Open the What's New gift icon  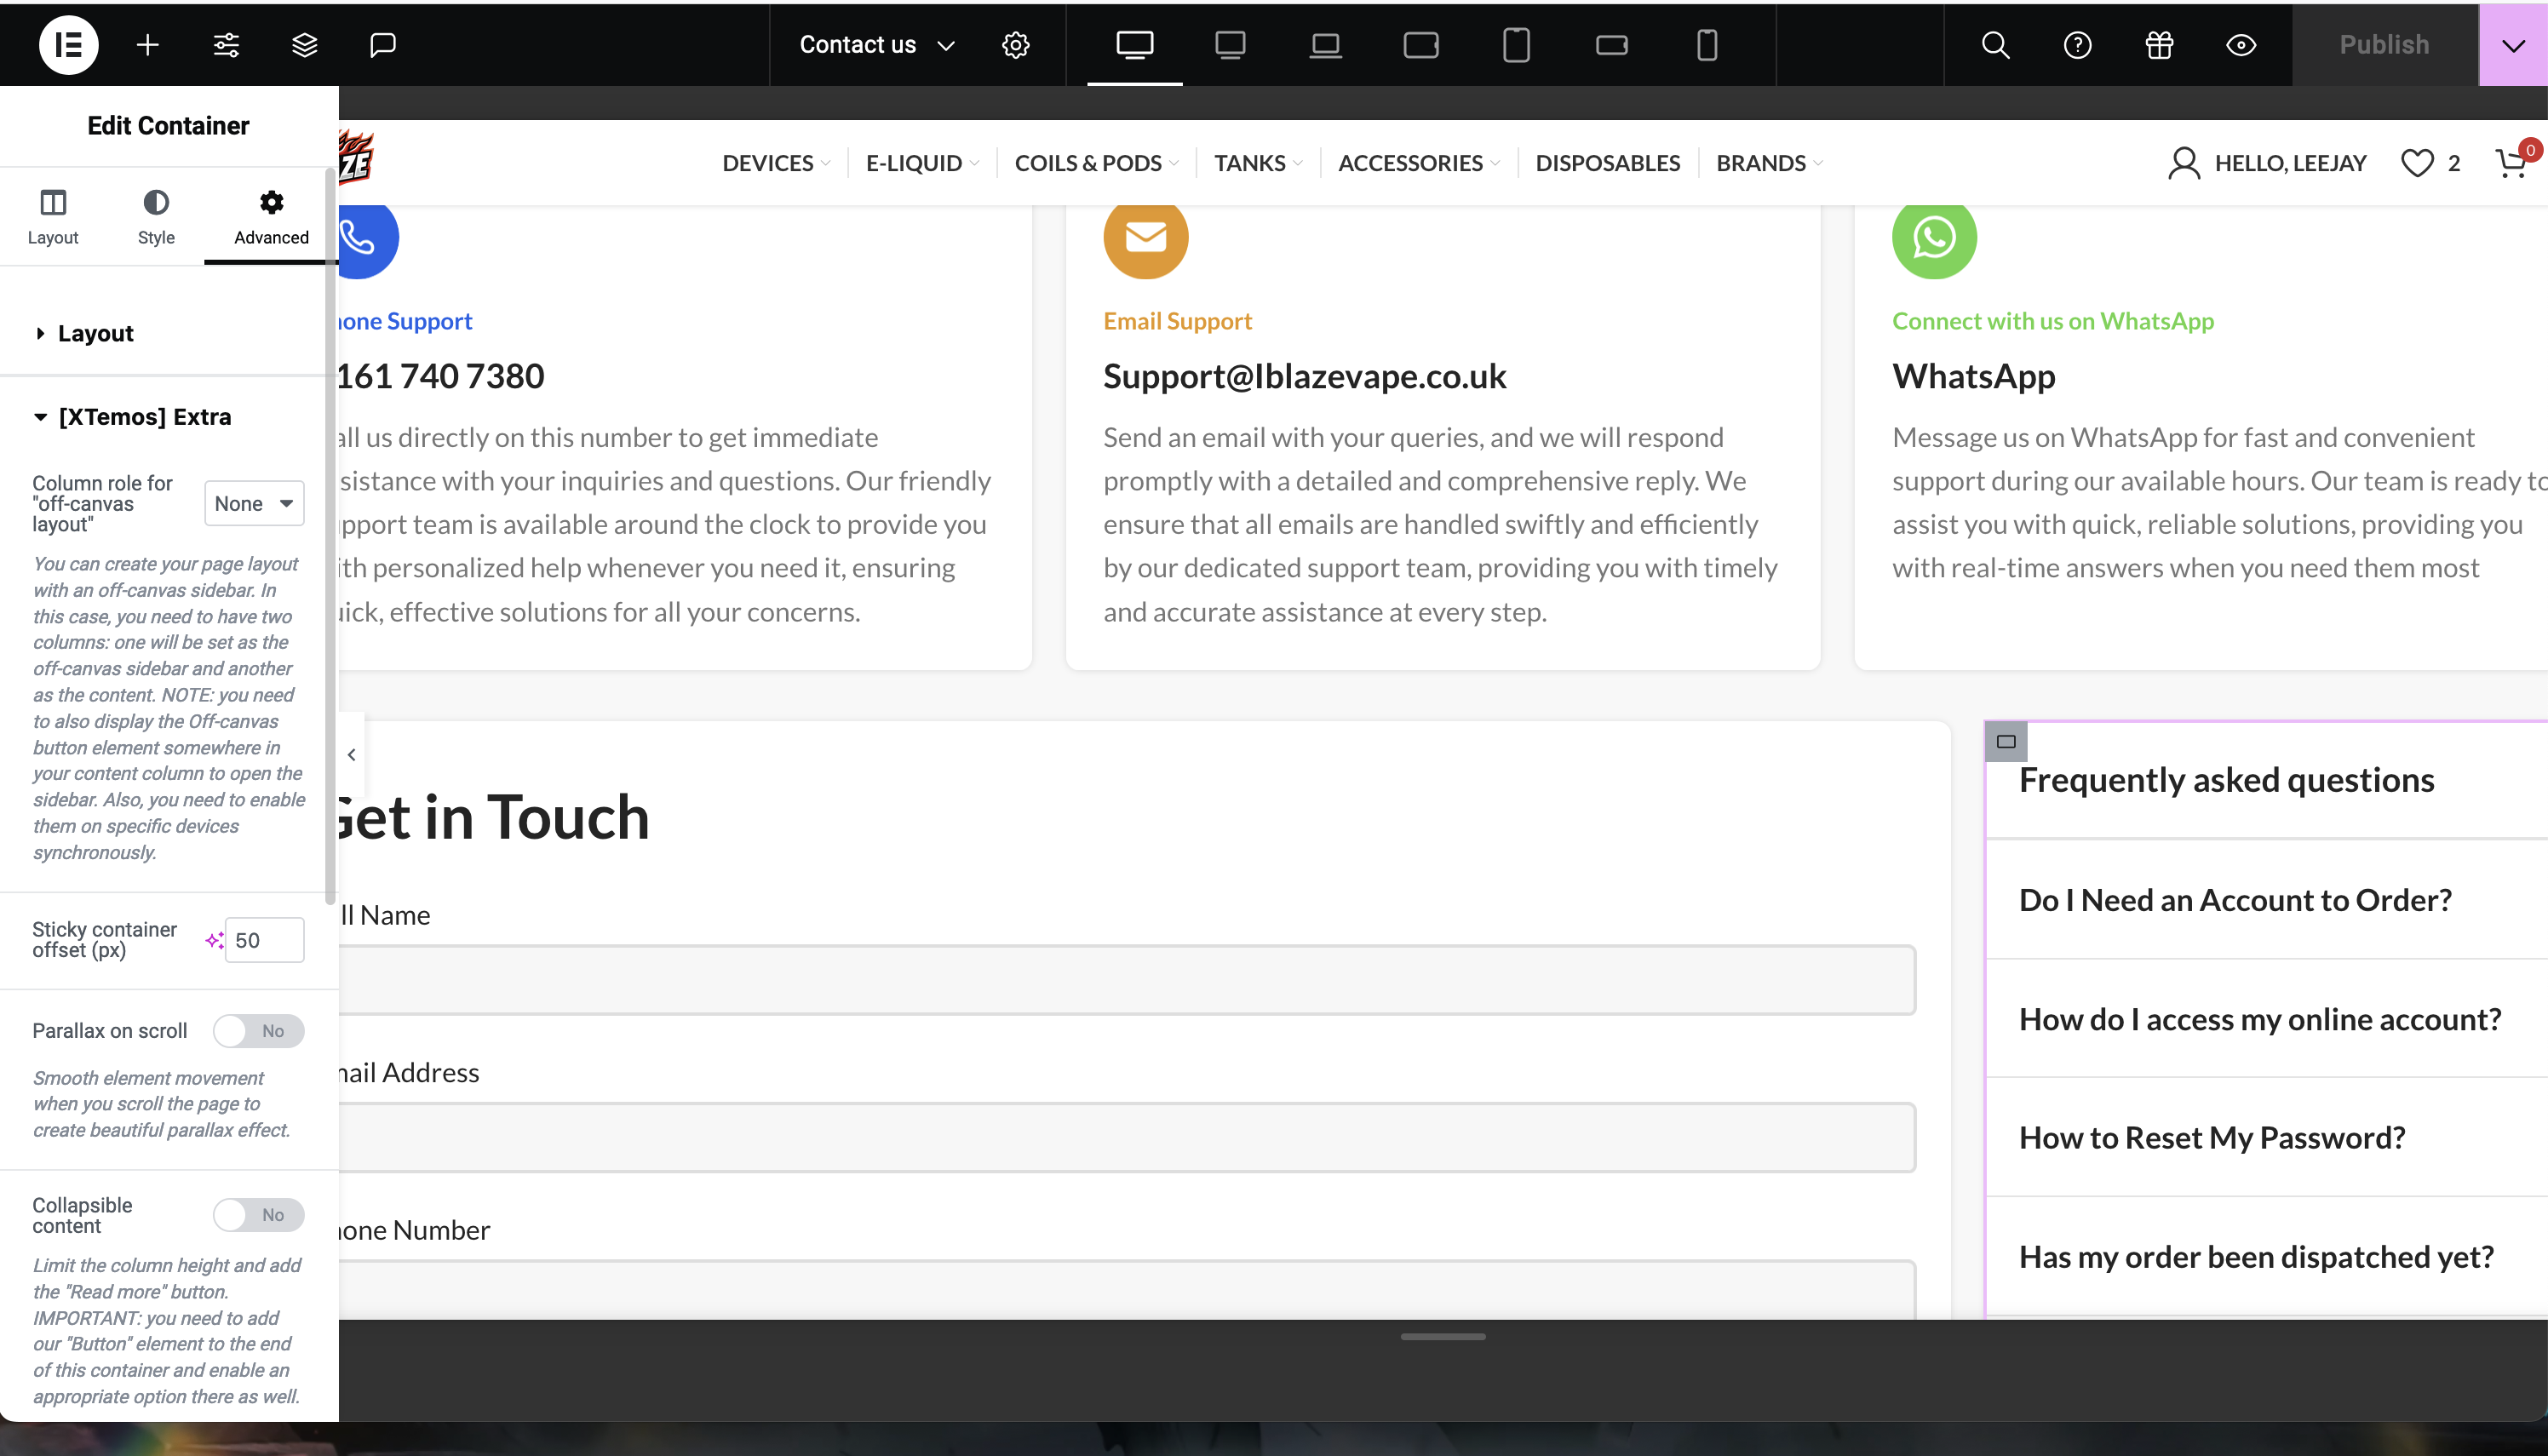coord(2159,45)
